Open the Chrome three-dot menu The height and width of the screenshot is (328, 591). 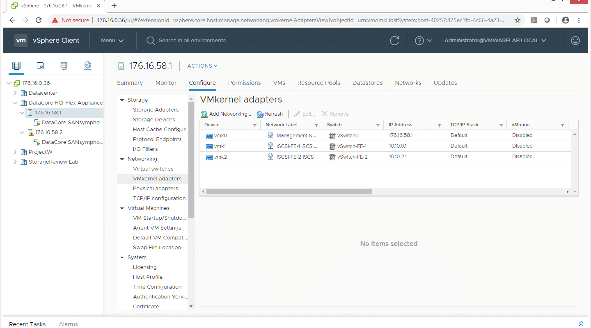[579, 20]
